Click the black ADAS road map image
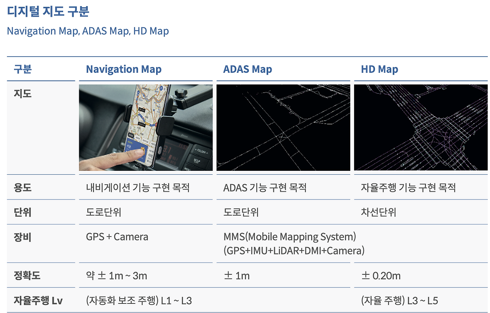Image resolution: width=490 pixels, height=313 pixels. (x=283, y=127)
